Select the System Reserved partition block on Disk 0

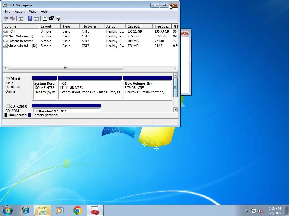[45, 88]
